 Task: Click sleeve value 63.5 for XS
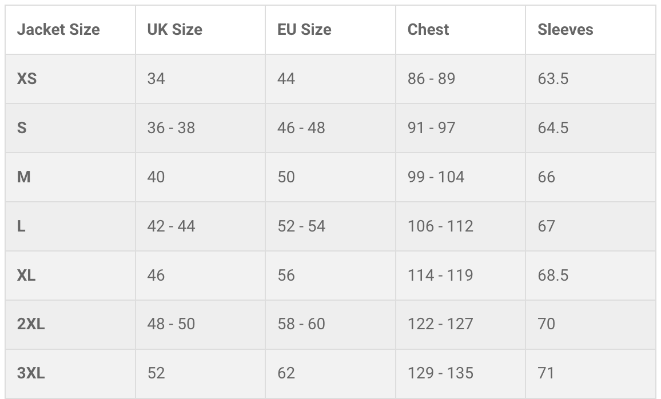[553, 78]
